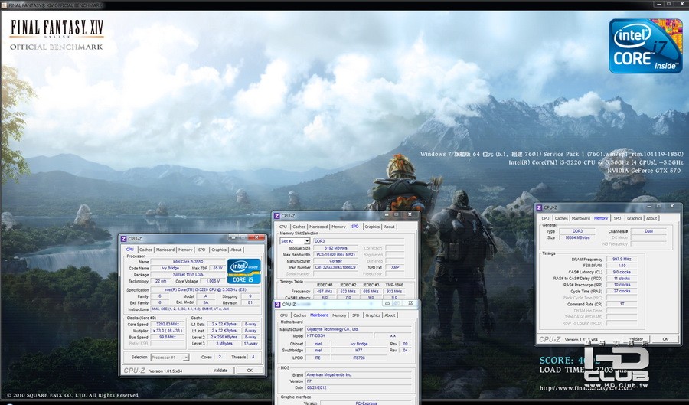Image resolution: width=689 pixels, height=405 pixels.
Task: Open Graphics tab in Mainboard window
Action: tap(373, 315)
